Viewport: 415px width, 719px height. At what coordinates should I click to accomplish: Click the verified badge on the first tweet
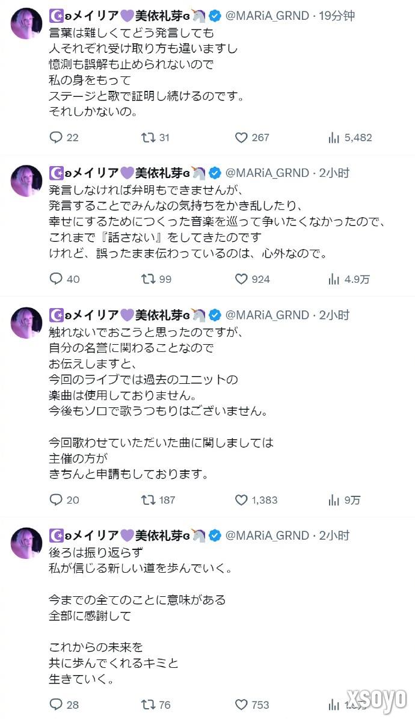[214, 16]
